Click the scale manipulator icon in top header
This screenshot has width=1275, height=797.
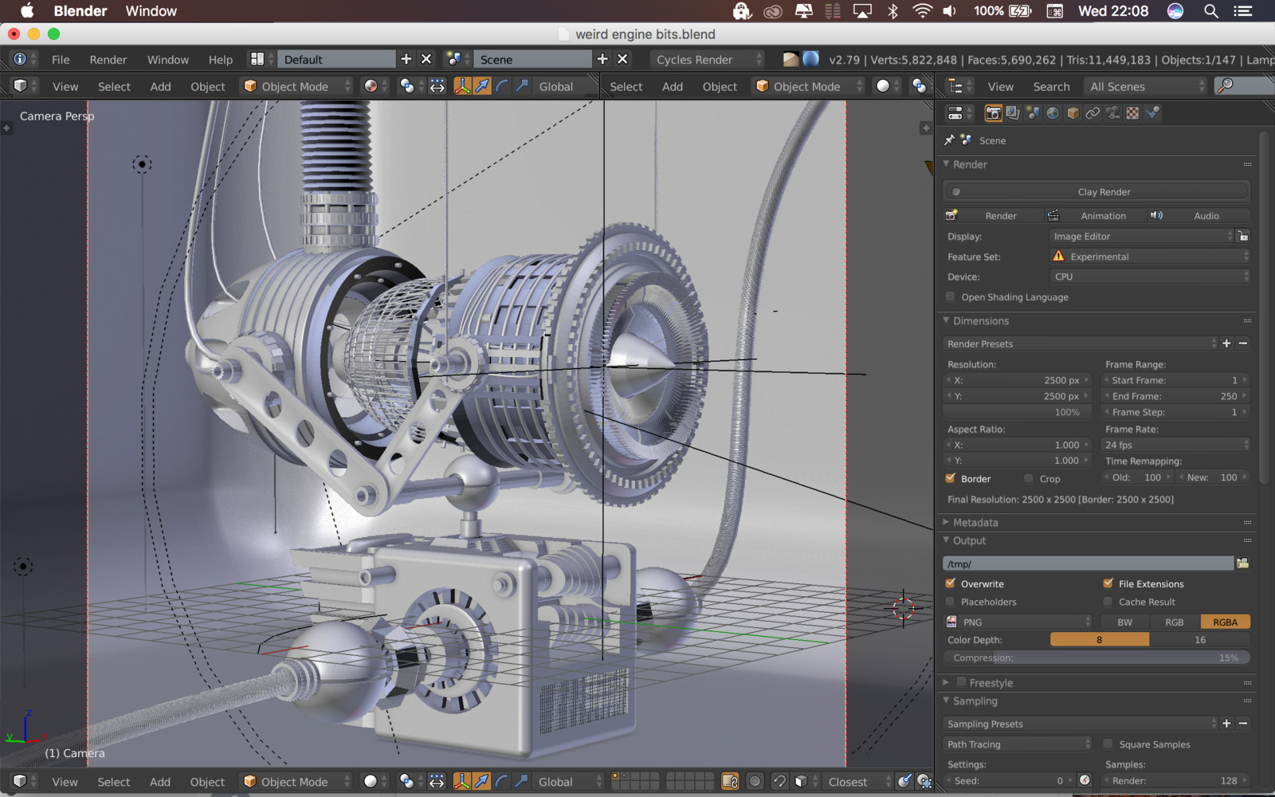click(x=522, y=86)
